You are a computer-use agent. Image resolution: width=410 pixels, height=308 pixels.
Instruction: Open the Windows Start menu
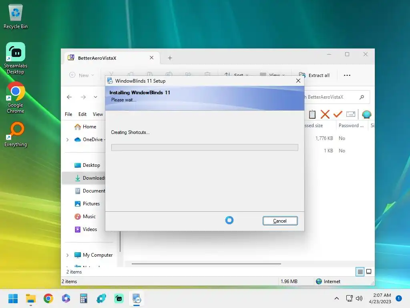[x=13, y=298]
